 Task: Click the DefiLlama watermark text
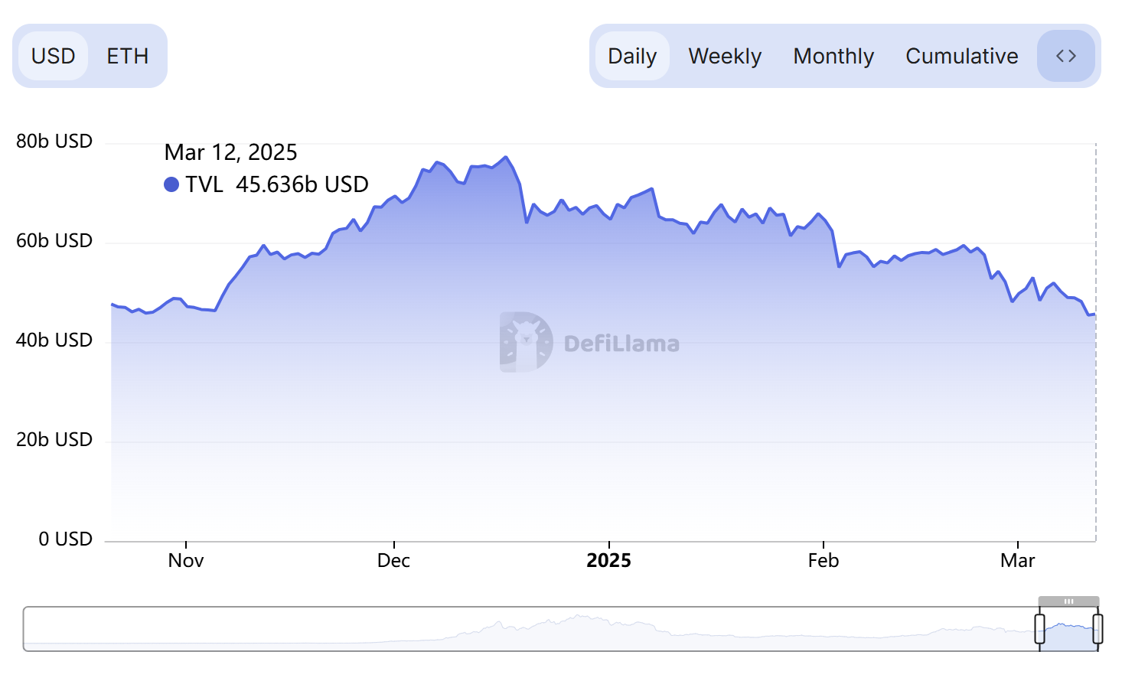(621, 344)
